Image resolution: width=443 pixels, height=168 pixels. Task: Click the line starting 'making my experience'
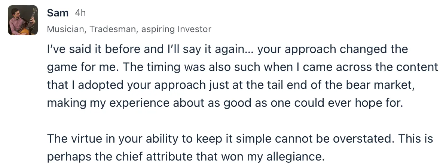click(x=225, y=103)
